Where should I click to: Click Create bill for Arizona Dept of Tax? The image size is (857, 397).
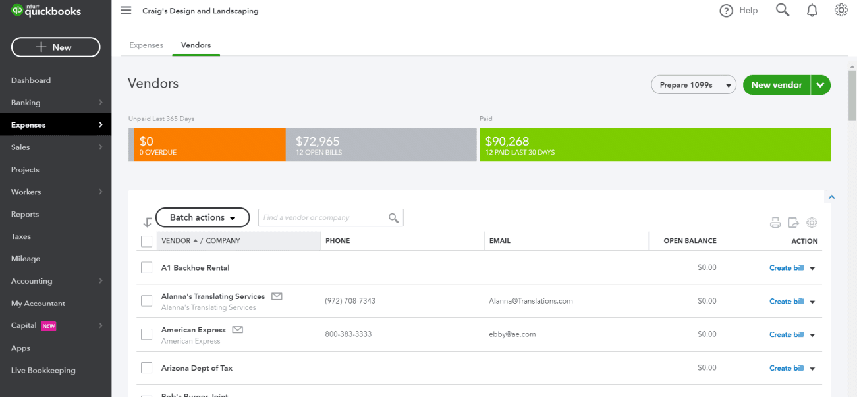787,369
